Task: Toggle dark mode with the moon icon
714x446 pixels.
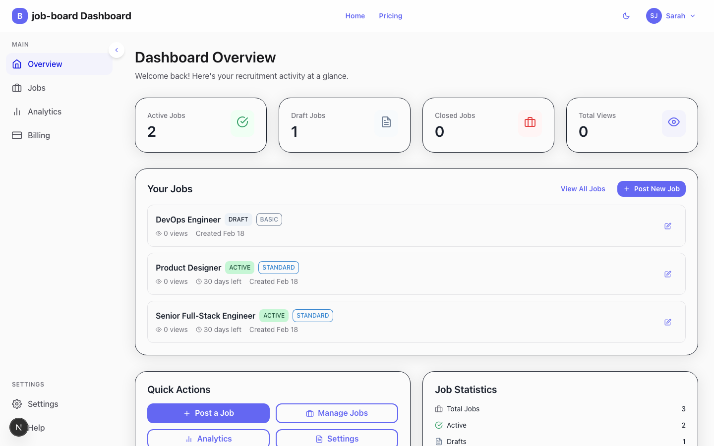Action: tap(626, 16)
